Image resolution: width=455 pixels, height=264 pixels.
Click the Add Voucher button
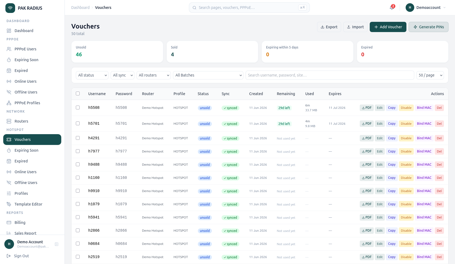pyautogui.click(x=388, y=27)
